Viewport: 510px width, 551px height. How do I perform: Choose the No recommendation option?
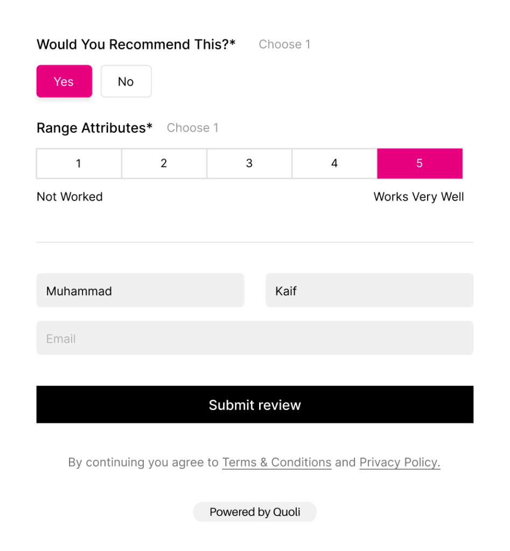pyautogui.click(x=126, y=81)
